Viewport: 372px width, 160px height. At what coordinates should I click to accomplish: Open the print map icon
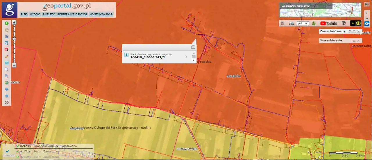click(x=291, y=23)
